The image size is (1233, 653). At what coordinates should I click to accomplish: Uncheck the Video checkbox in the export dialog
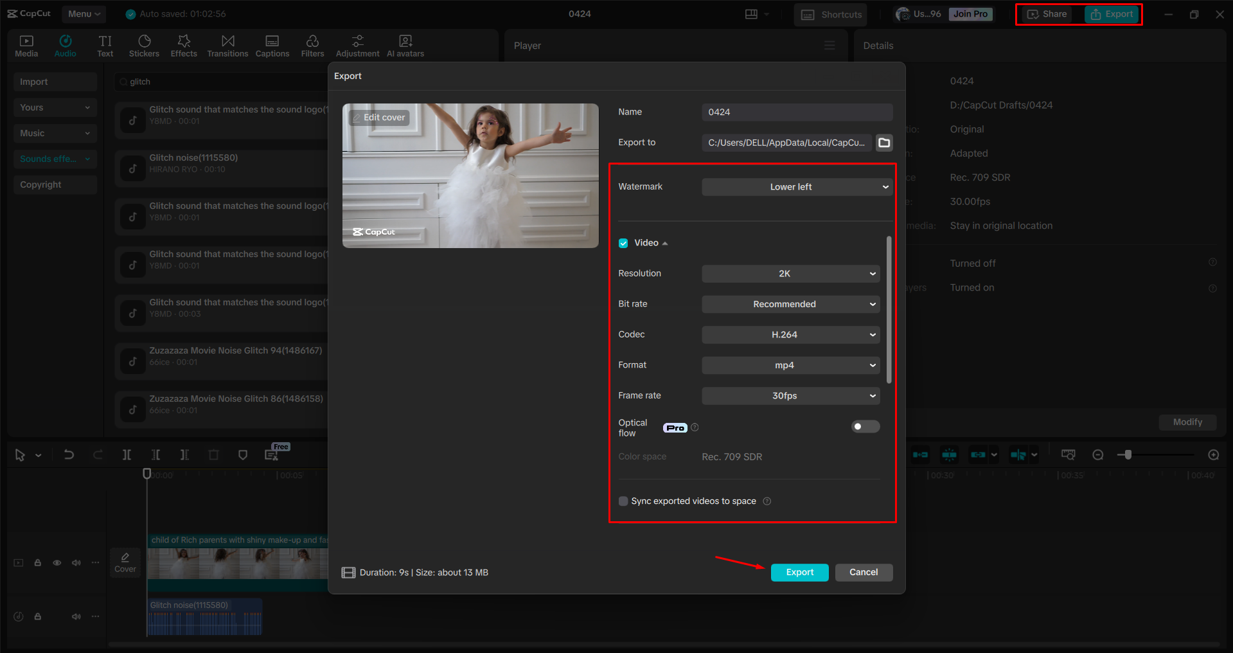click(623, 243)
